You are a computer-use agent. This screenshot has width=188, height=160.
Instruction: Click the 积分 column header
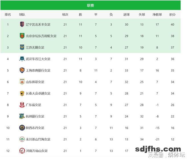pyautogui.click(x=172, y=14)
